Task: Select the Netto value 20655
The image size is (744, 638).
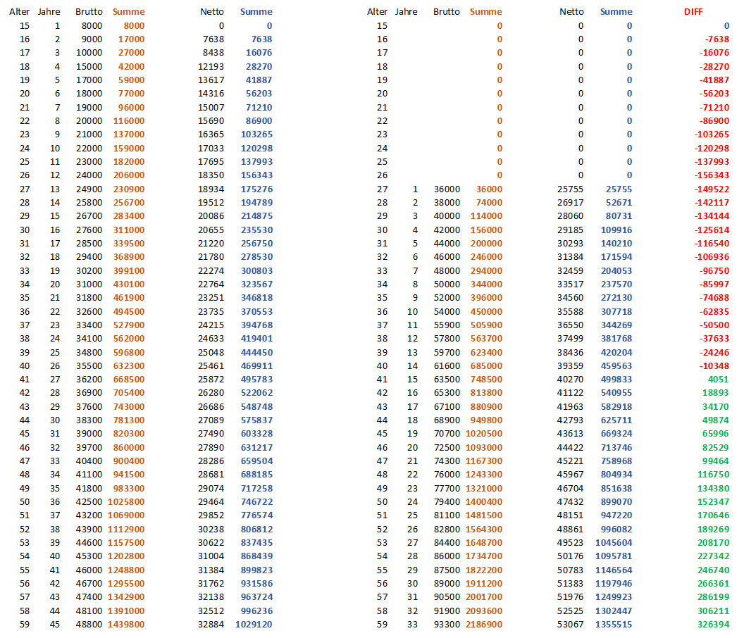Action: point(211,230)
